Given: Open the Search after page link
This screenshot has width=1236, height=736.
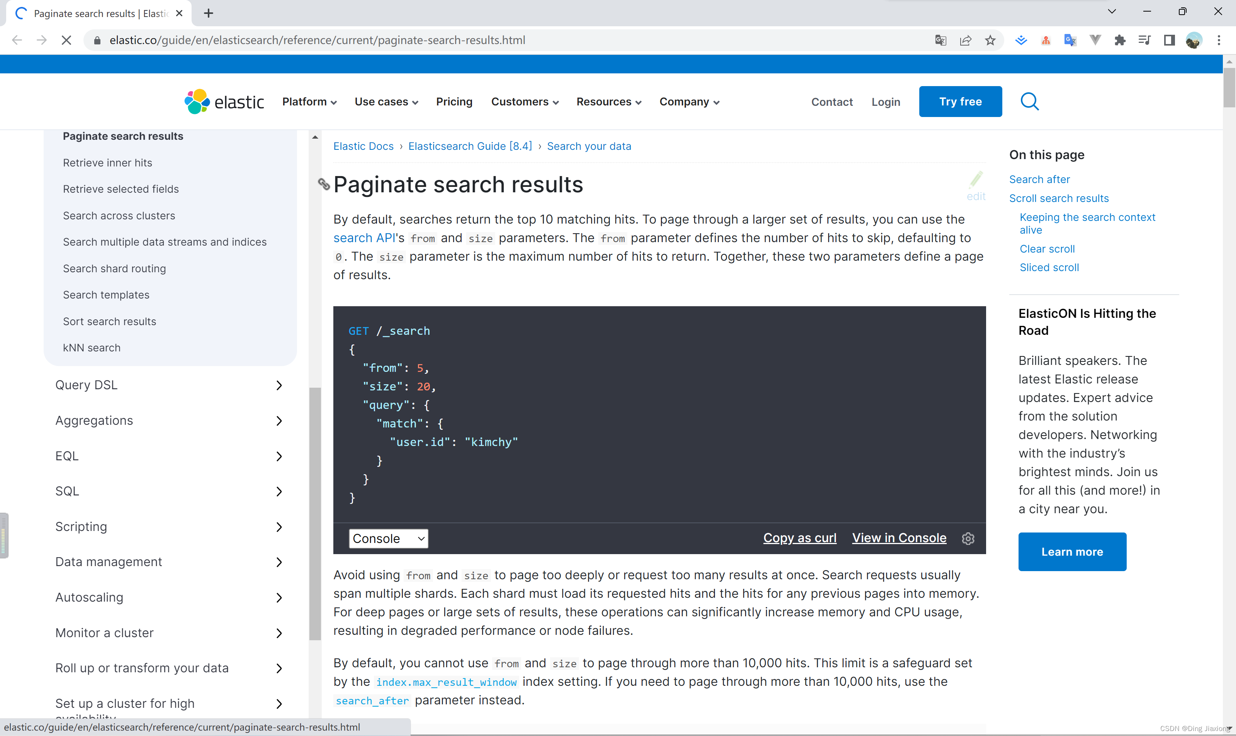Looking at the screenshot, I should 1039,179.
